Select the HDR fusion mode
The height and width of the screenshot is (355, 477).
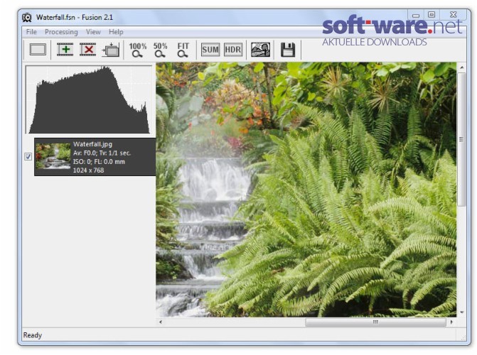tap(233, 50)
